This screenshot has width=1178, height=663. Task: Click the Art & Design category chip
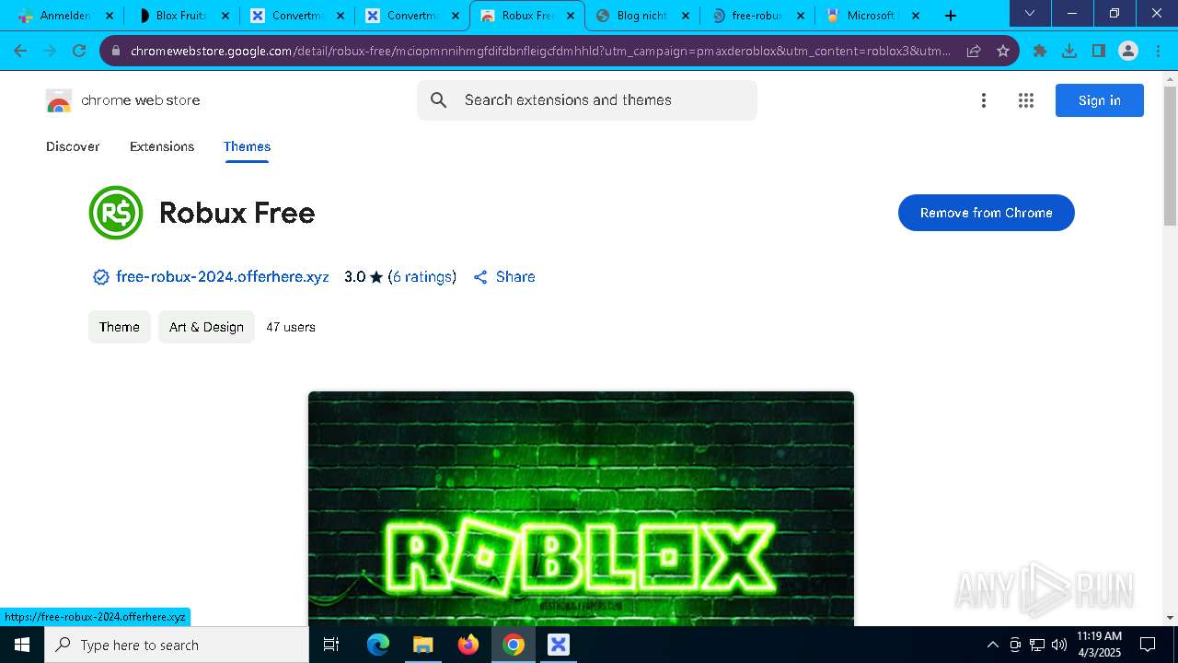point(206,327)
